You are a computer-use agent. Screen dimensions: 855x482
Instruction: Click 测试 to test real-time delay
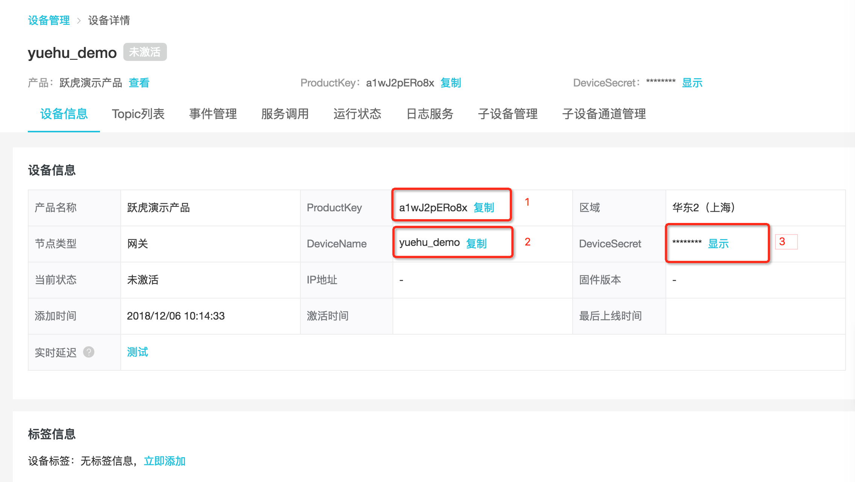(x=137, y=352)
